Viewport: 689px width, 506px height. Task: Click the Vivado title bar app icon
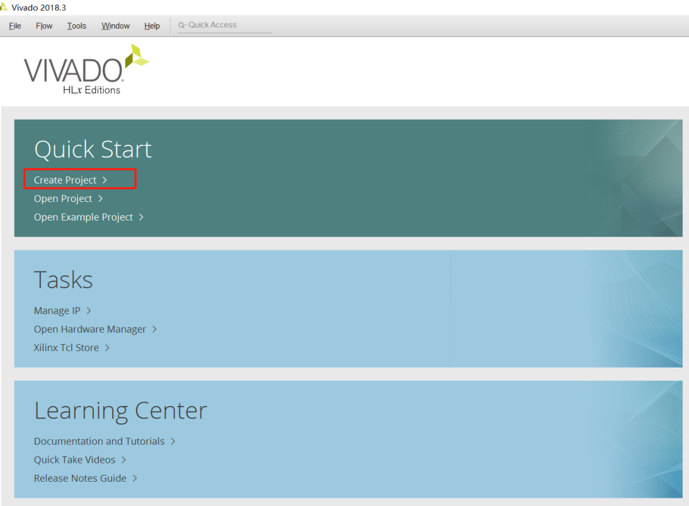pyautogui.click(x=4, y=8)
